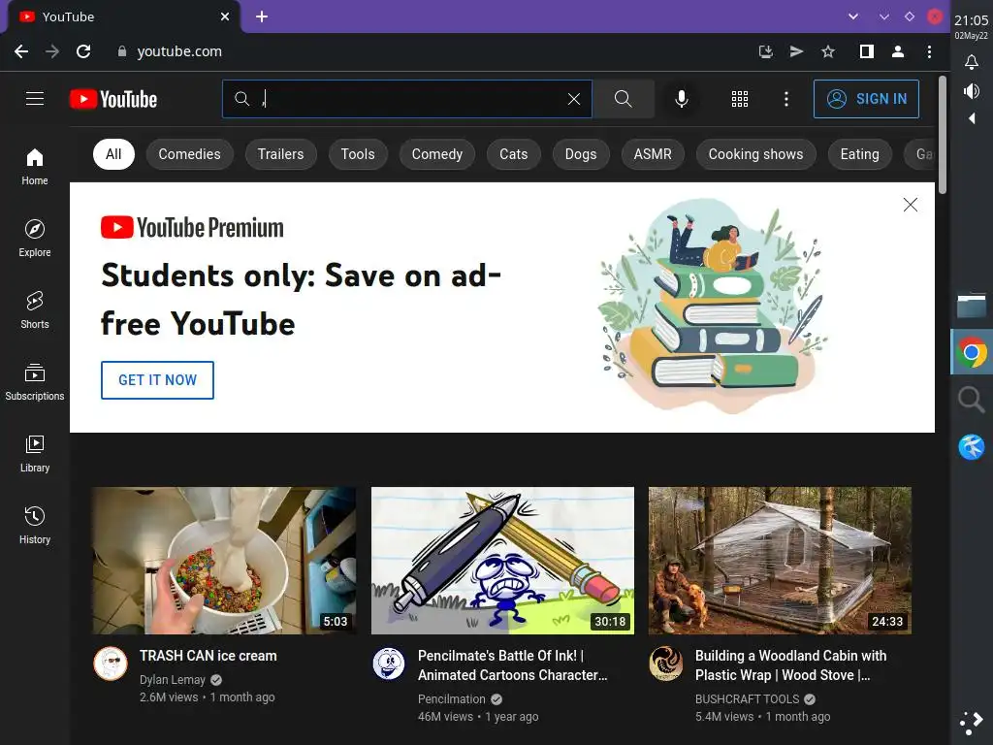
Task: Clear the search box with X
Action: 574,99
